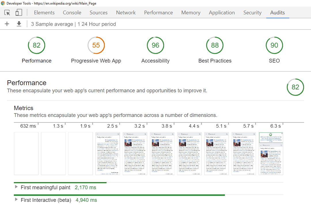Select the filmstrip thumbnail at 6.3 s
The image size is (311, 205).
pos(271,153)
